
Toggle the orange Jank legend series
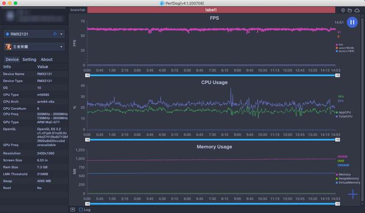(x=345, y=48)
